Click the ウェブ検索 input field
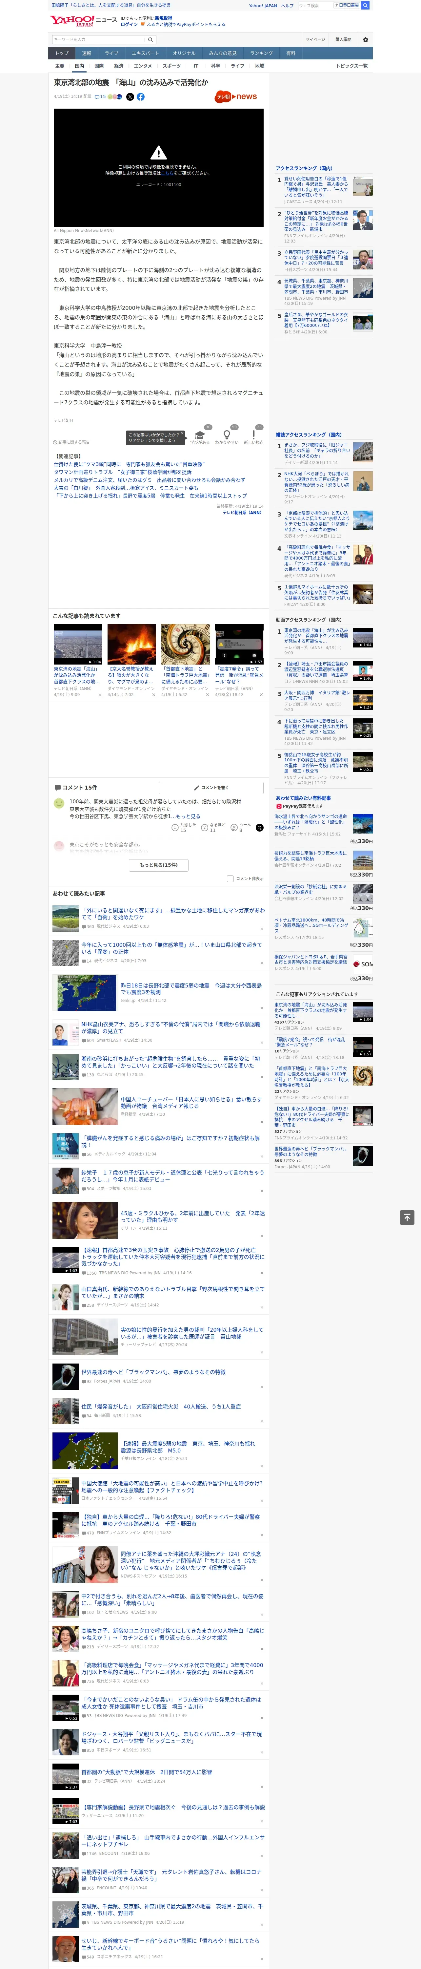This screenshot has height=1969, width=421. pyautogui.click(x=315, y=5)
